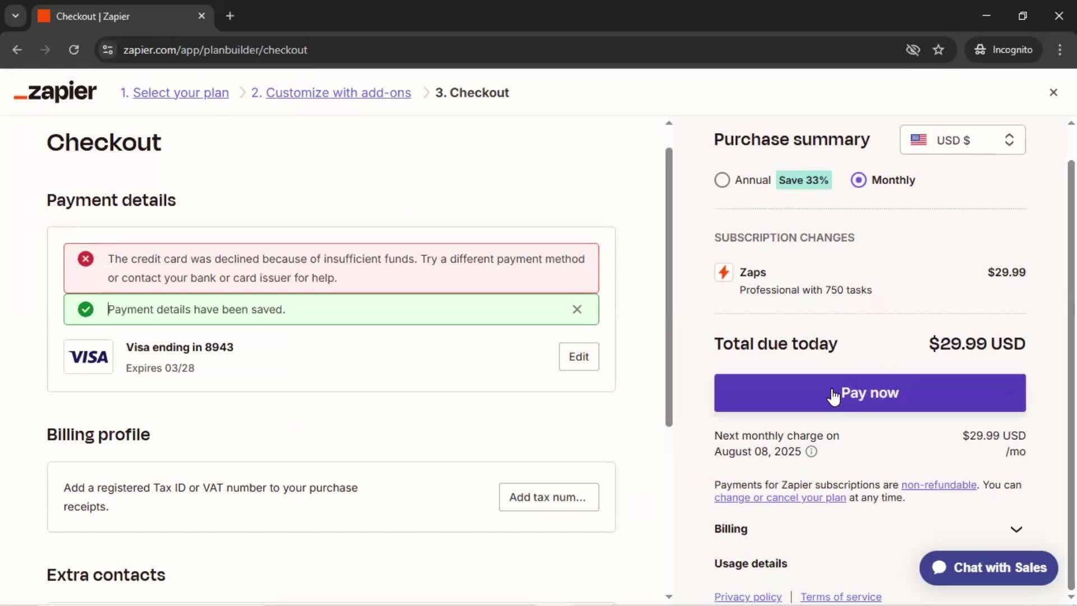Image resolution: width=1077 pixels, height=606 pixels.
Task: Open the USD $ currency dropdown
Action: [963, 140]
